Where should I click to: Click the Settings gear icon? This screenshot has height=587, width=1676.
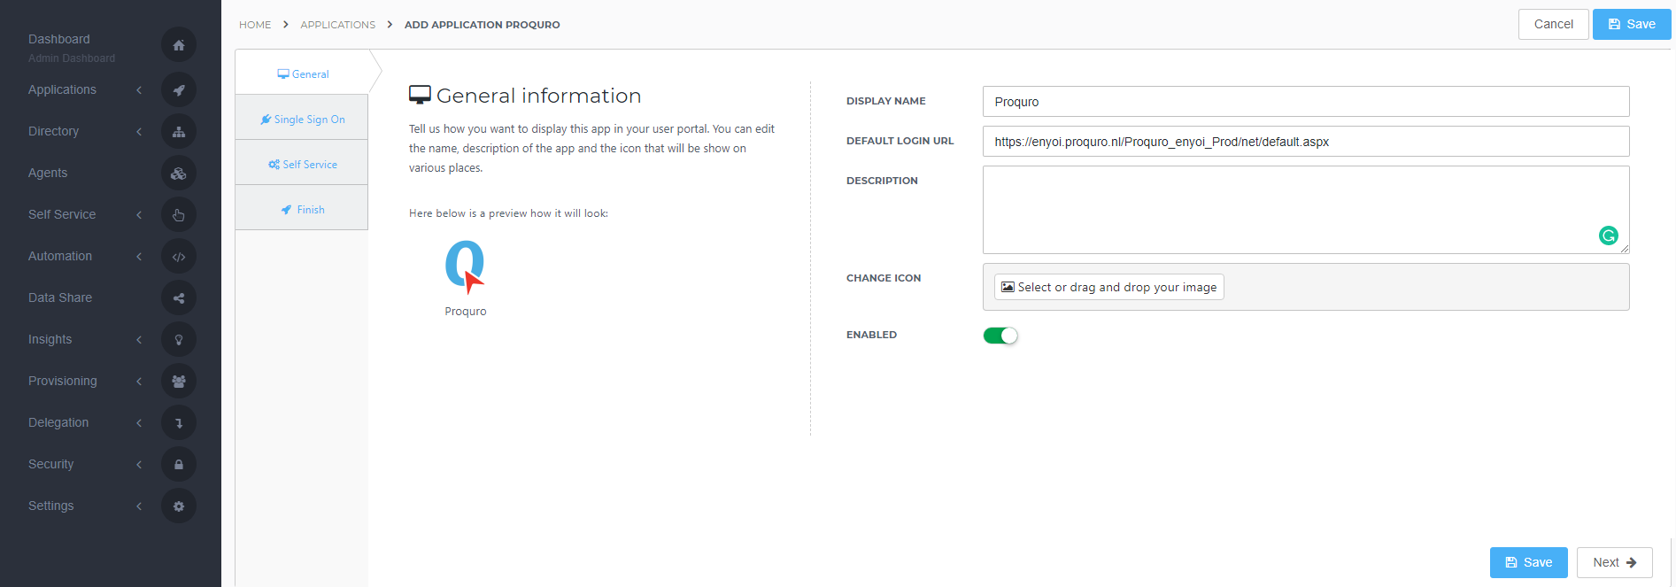179,506
